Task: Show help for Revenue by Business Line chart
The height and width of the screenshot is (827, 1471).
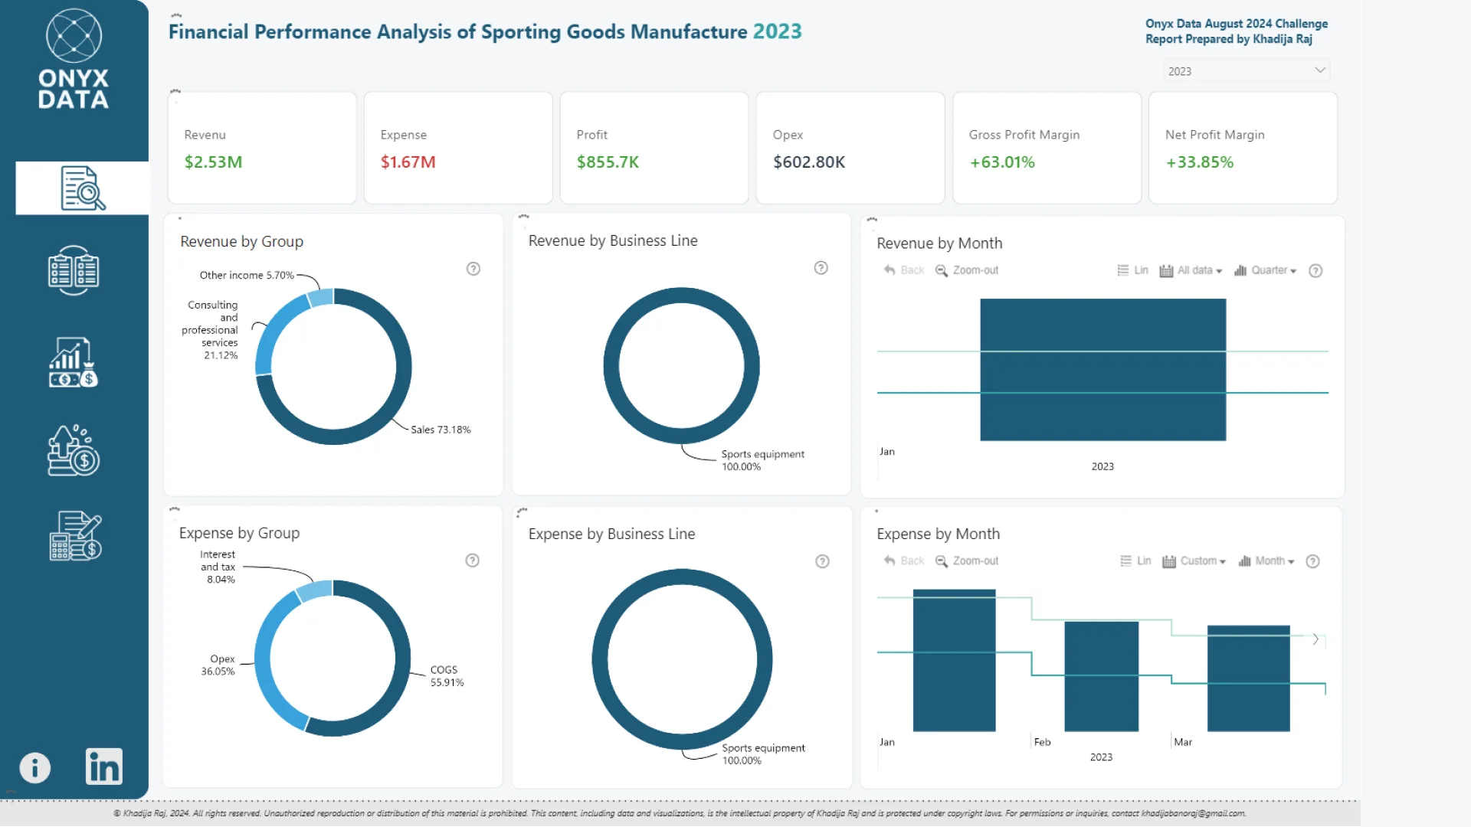Action: pyautogui.click(x=821, y=268)
